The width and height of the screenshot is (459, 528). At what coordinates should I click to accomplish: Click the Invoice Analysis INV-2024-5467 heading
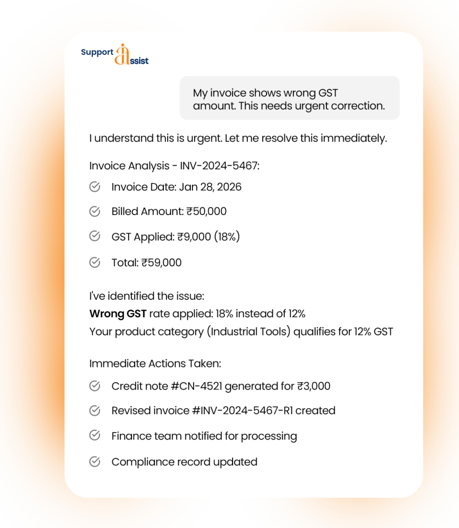pyautogui.click(x=174, y=166)
